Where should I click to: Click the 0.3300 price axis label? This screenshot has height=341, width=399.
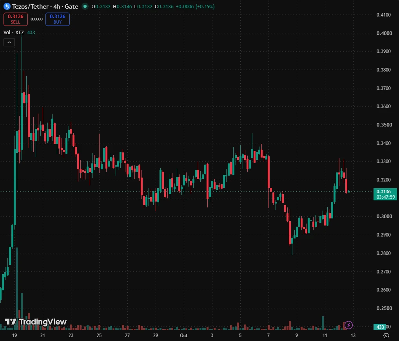point(383,161)
